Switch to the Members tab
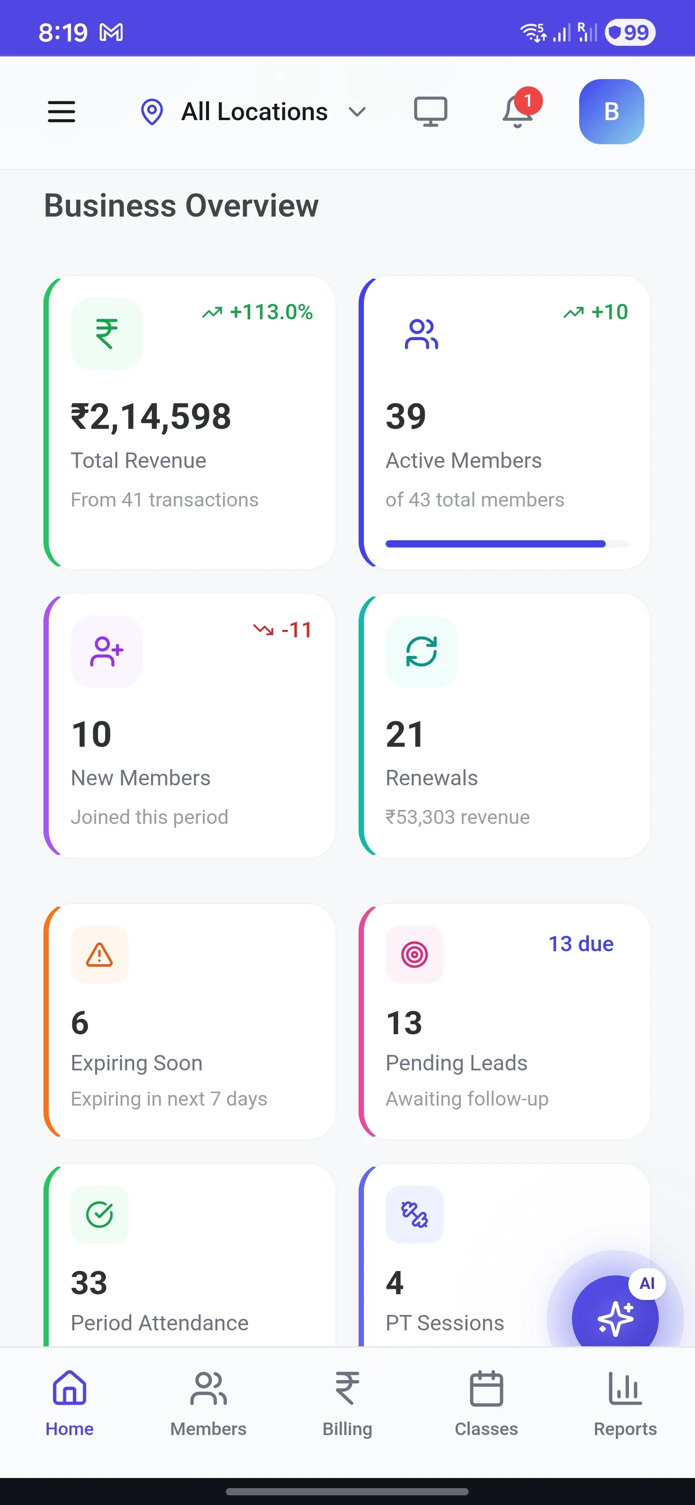The image size is (695, 1505). tap(208, 1403)
